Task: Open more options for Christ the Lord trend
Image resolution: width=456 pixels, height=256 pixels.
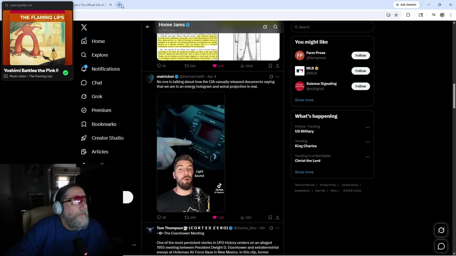Action: [x=368, y=157]
